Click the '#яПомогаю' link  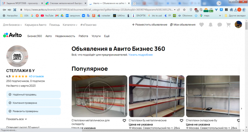pyautogui.click(x=88, y=25)
